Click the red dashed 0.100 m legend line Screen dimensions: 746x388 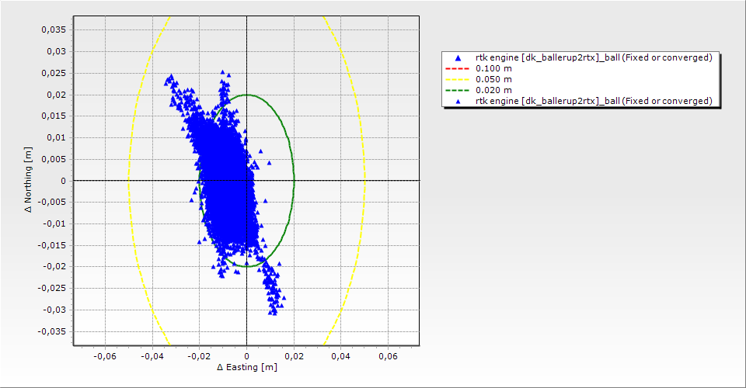click(457, 69)
